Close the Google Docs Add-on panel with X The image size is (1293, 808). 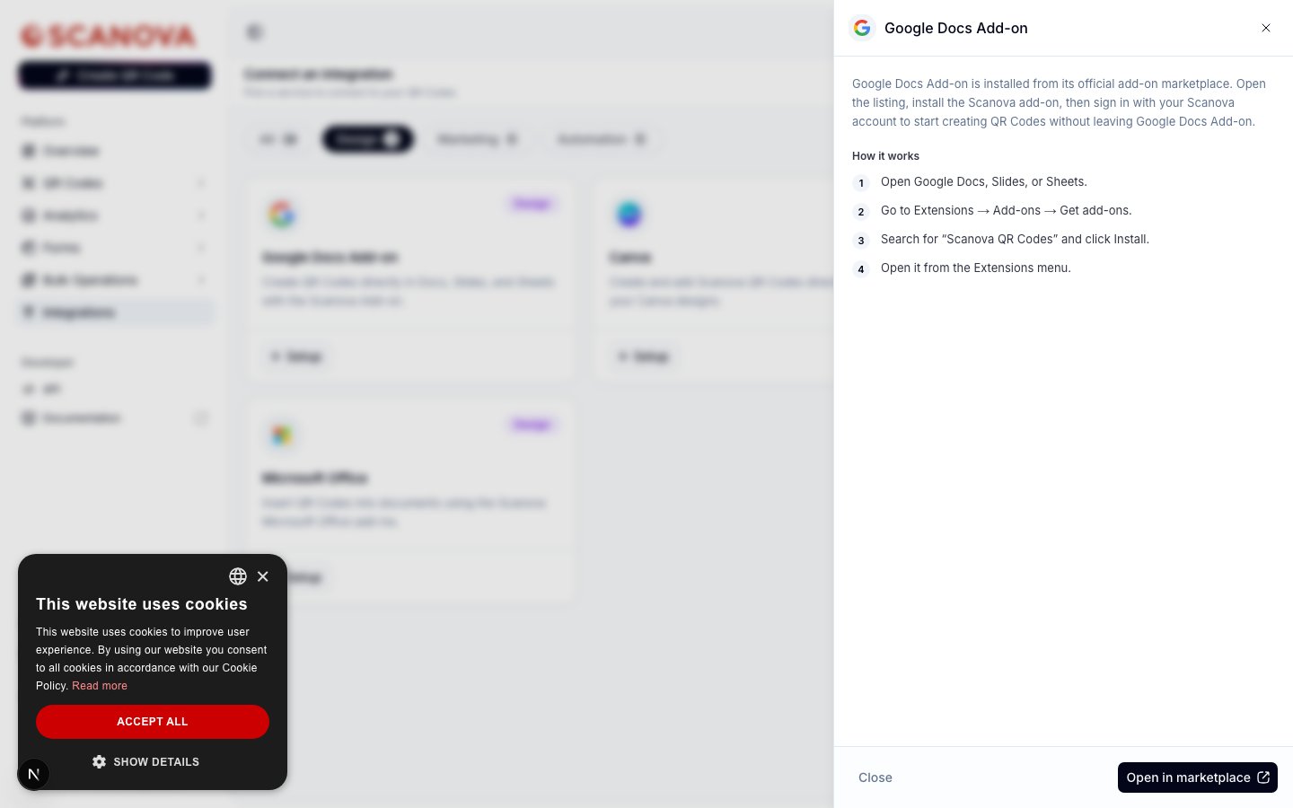[1266, 28]
